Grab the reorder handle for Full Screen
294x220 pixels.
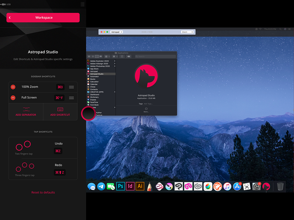click(71, 98)
